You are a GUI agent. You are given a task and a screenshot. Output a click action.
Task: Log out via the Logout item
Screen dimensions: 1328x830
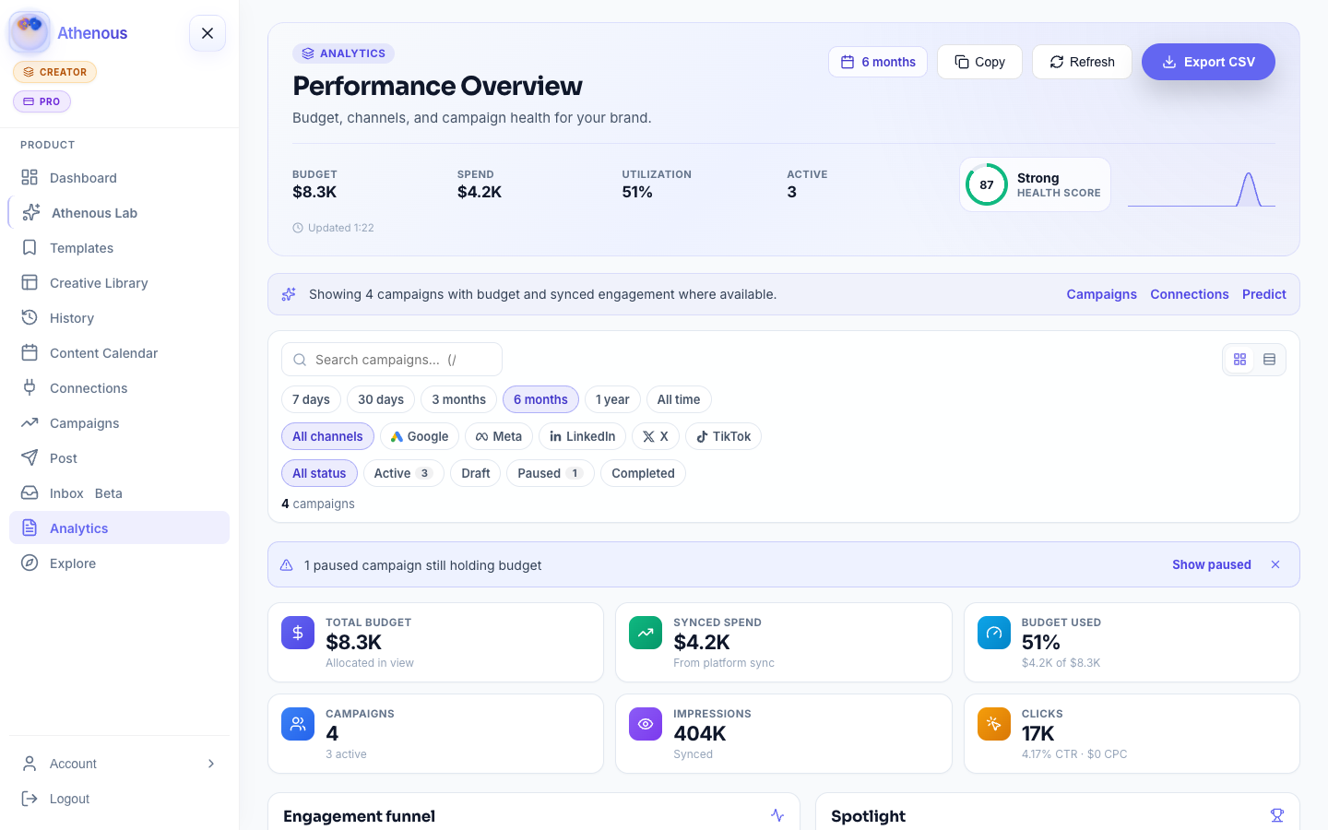coord(119,799)
